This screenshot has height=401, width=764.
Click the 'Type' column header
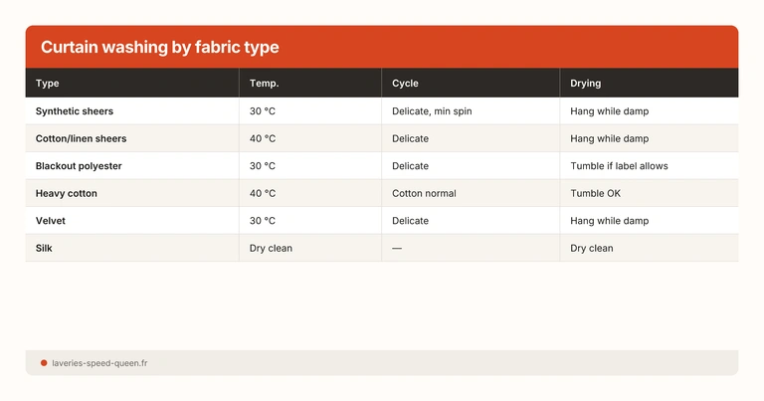coord(48,84)
